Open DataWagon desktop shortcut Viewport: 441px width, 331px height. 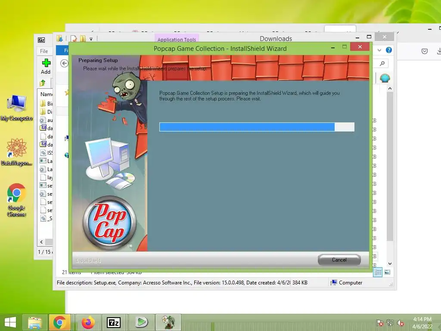click(x=17, y=152)
